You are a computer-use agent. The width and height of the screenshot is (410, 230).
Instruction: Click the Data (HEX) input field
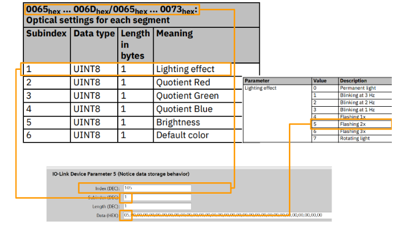[222, 215]
